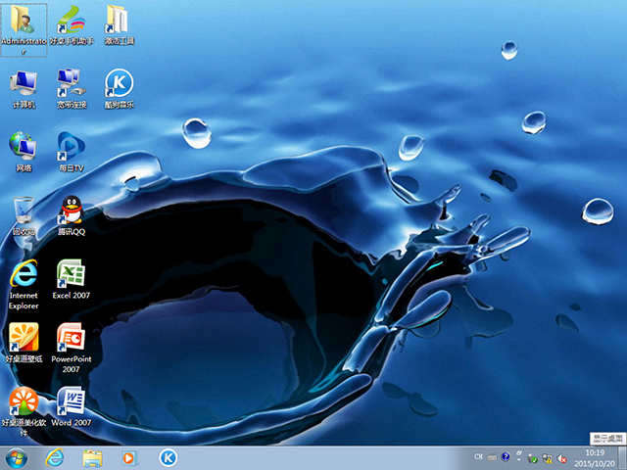
Task: Open the Windows Start menu orb
Action: coord(17,458)
